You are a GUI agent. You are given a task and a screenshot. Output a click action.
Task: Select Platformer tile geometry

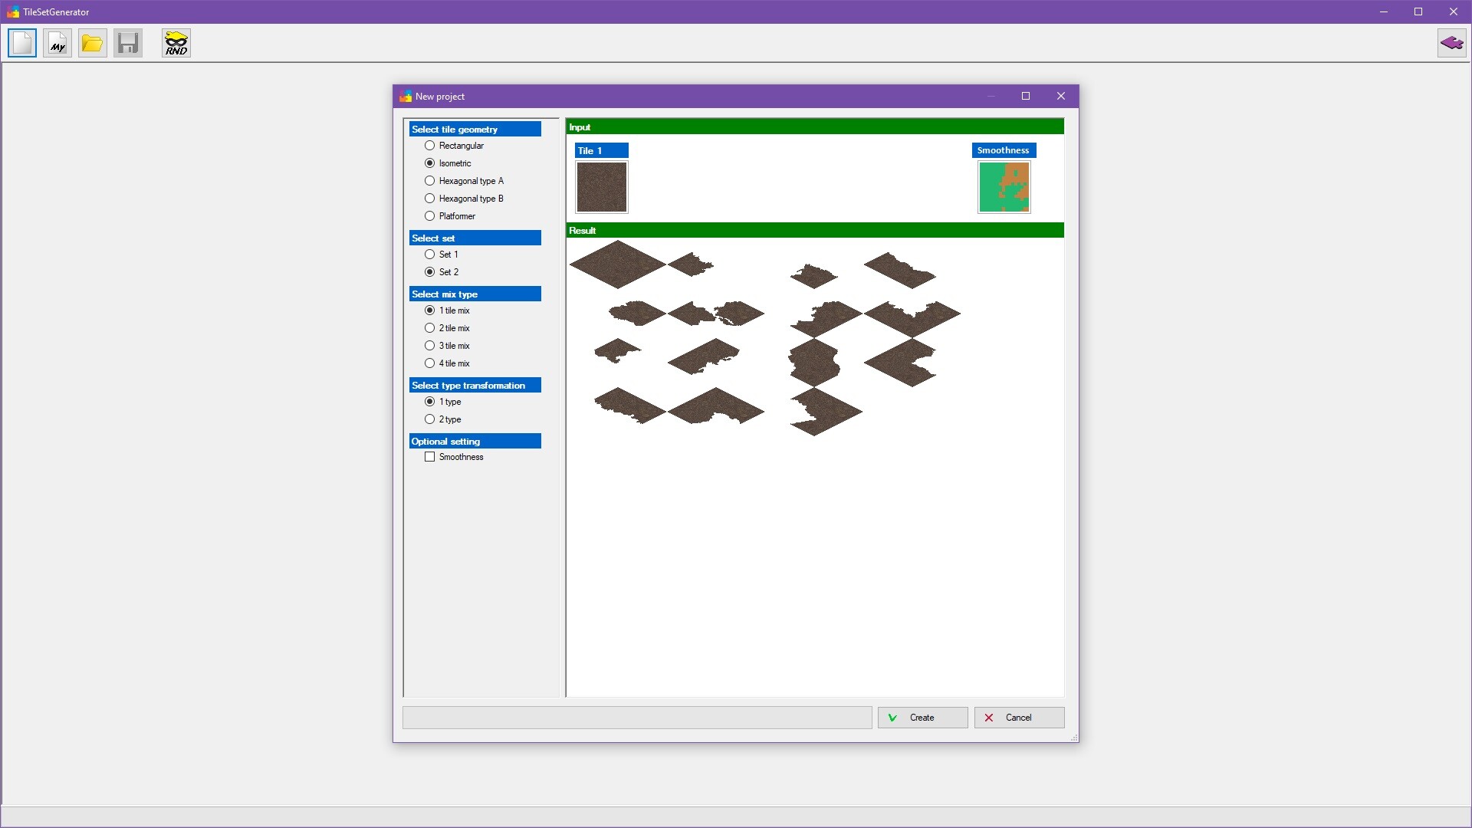point(429,215)
